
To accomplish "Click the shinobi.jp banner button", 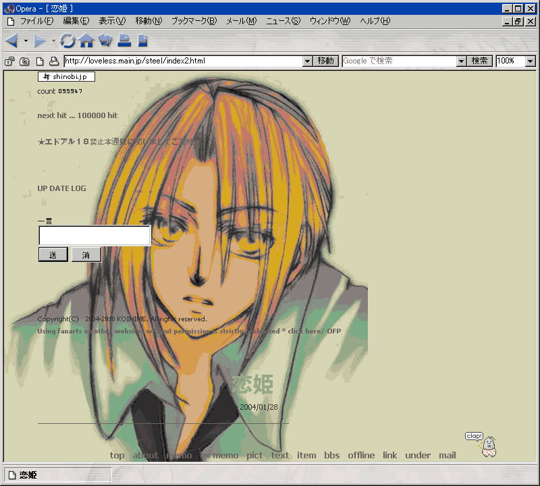I will click(66, 76).
